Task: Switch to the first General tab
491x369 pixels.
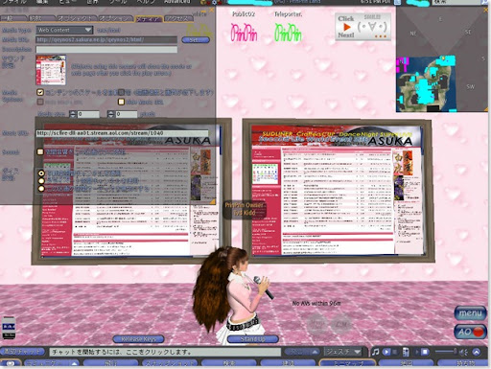Action: (x=13, y=18)
